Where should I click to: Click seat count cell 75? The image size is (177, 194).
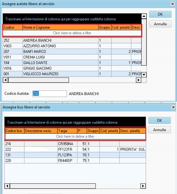point(82,161)
